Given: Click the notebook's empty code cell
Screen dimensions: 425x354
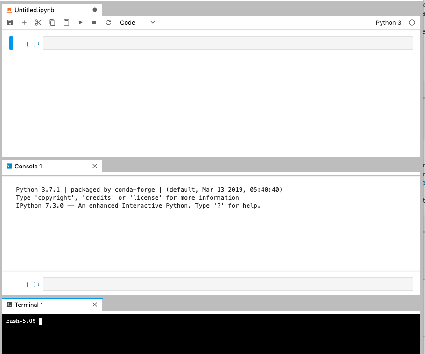Looking at the screenshot, I should point(228,43).
